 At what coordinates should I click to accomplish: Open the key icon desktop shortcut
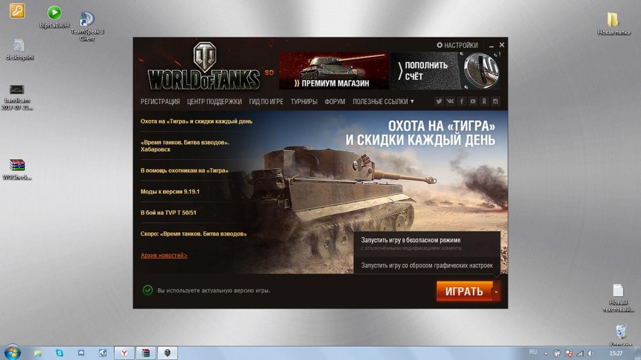coord(18,11)
